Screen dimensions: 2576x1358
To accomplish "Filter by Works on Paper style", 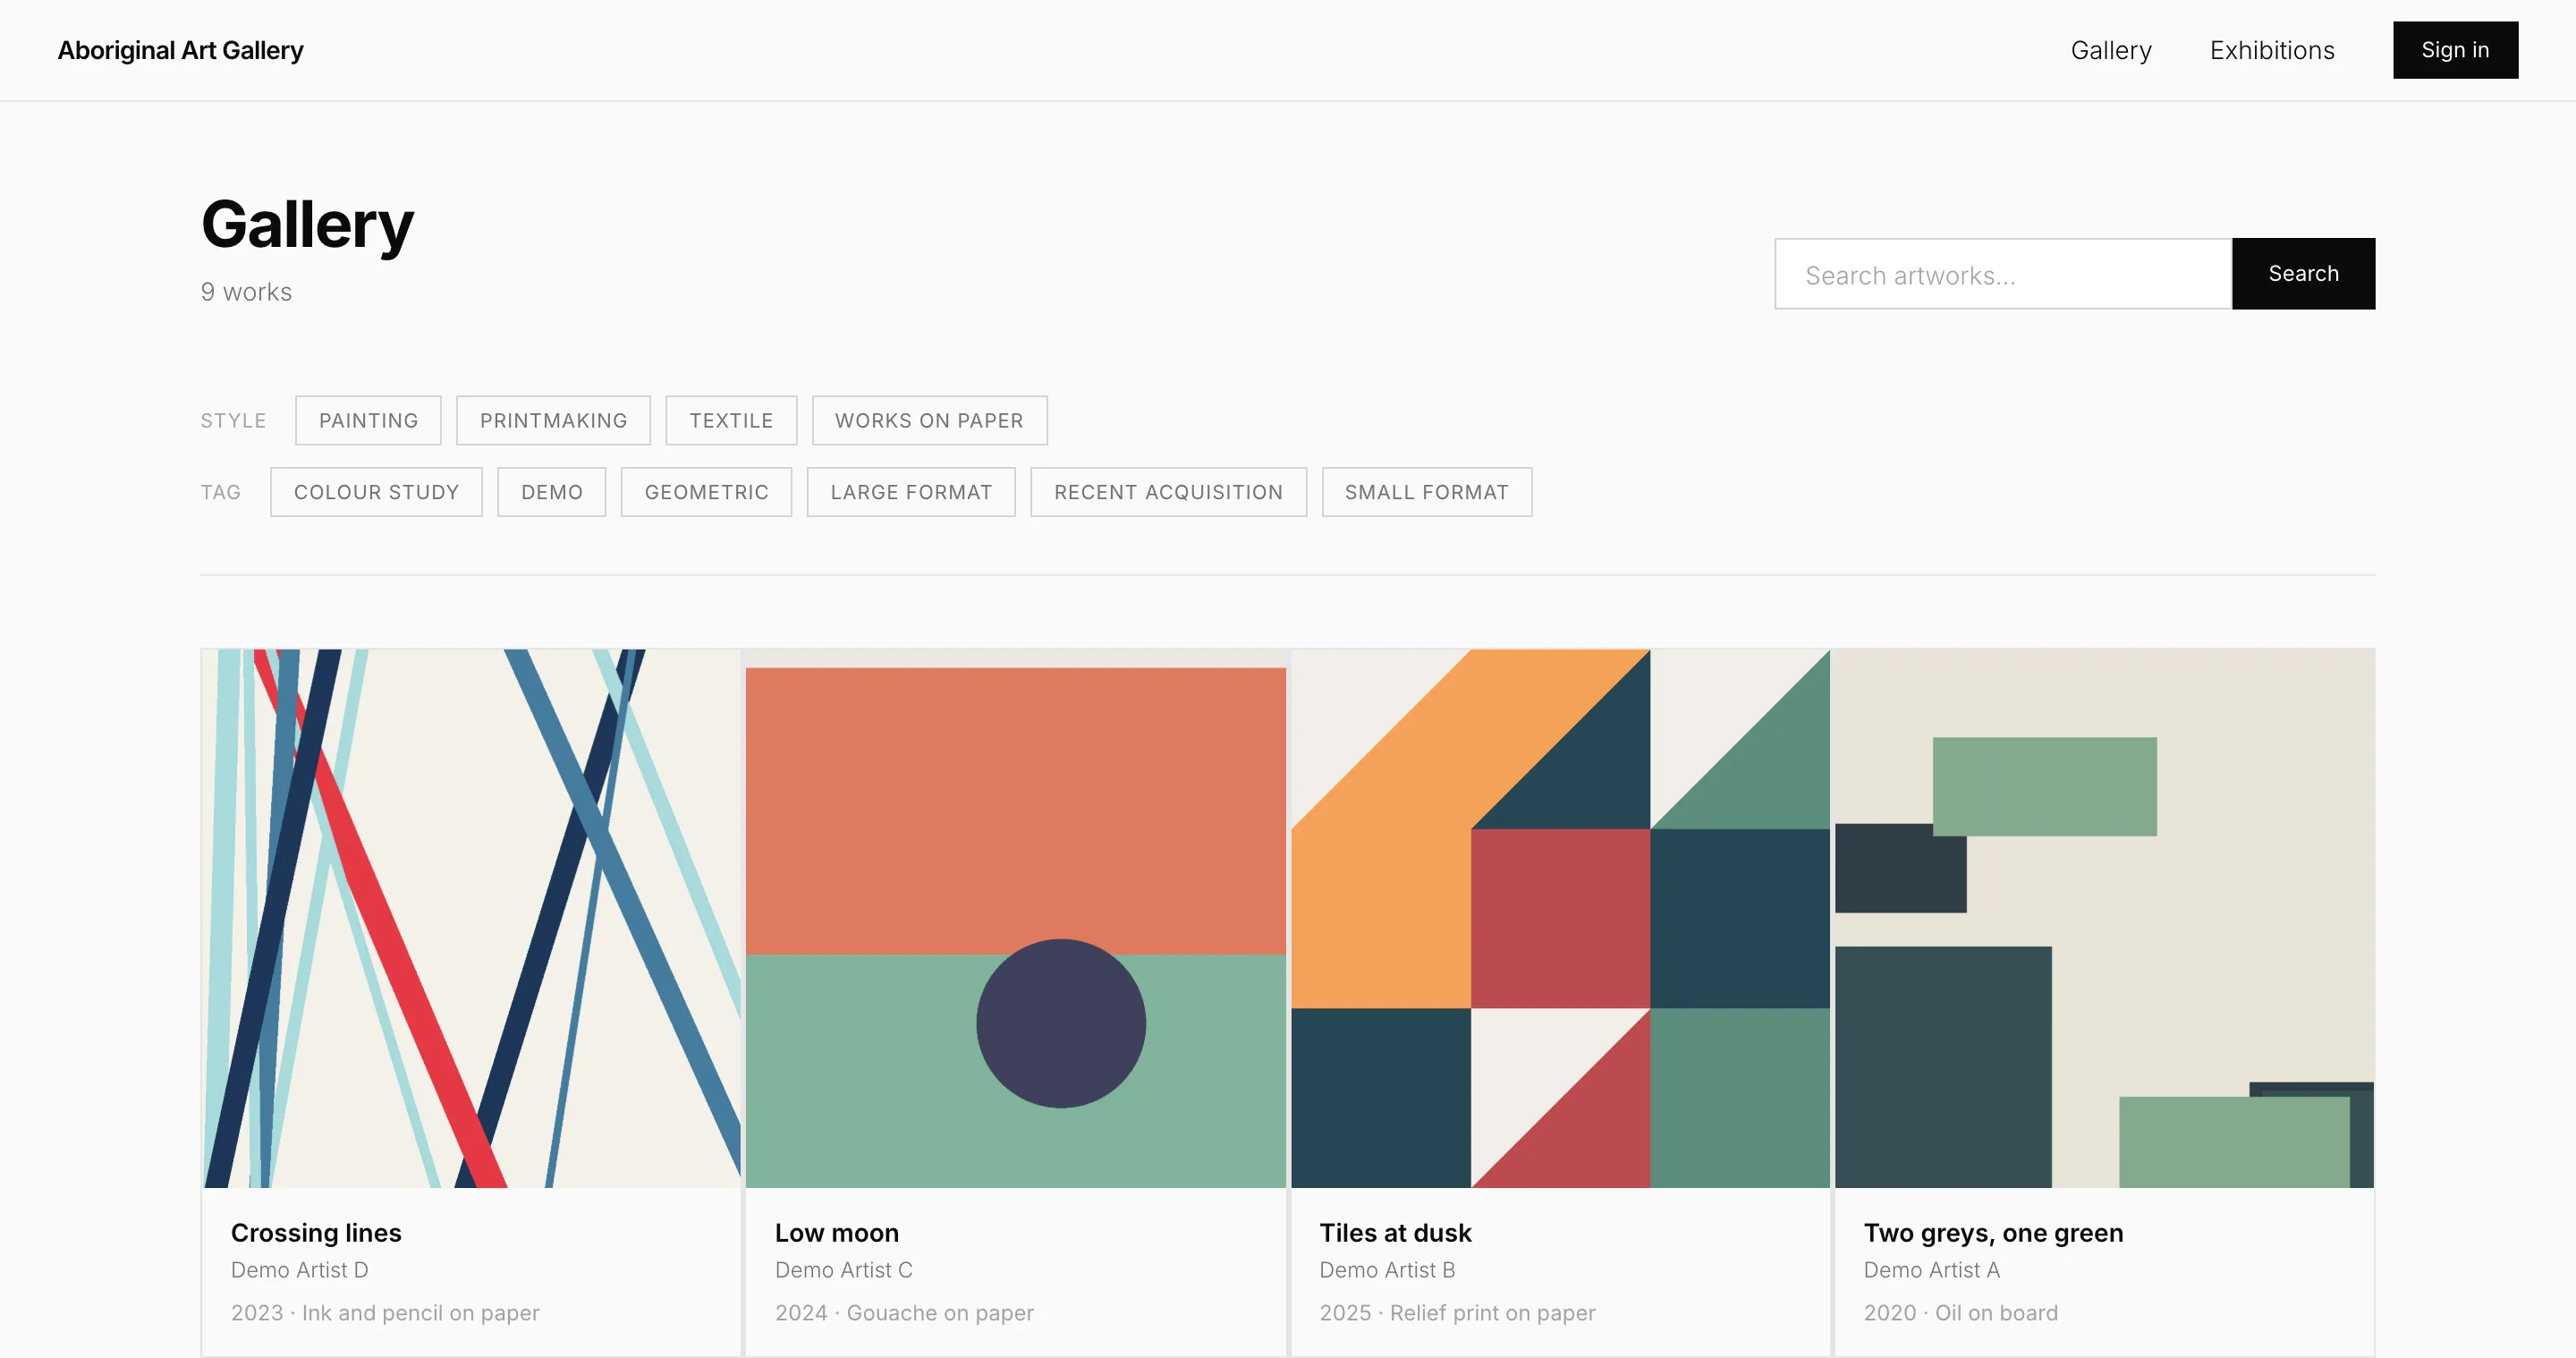I will pos(929,421).
